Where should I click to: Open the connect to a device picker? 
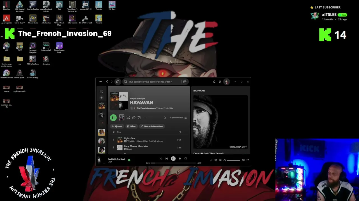(x=220, y=160)
